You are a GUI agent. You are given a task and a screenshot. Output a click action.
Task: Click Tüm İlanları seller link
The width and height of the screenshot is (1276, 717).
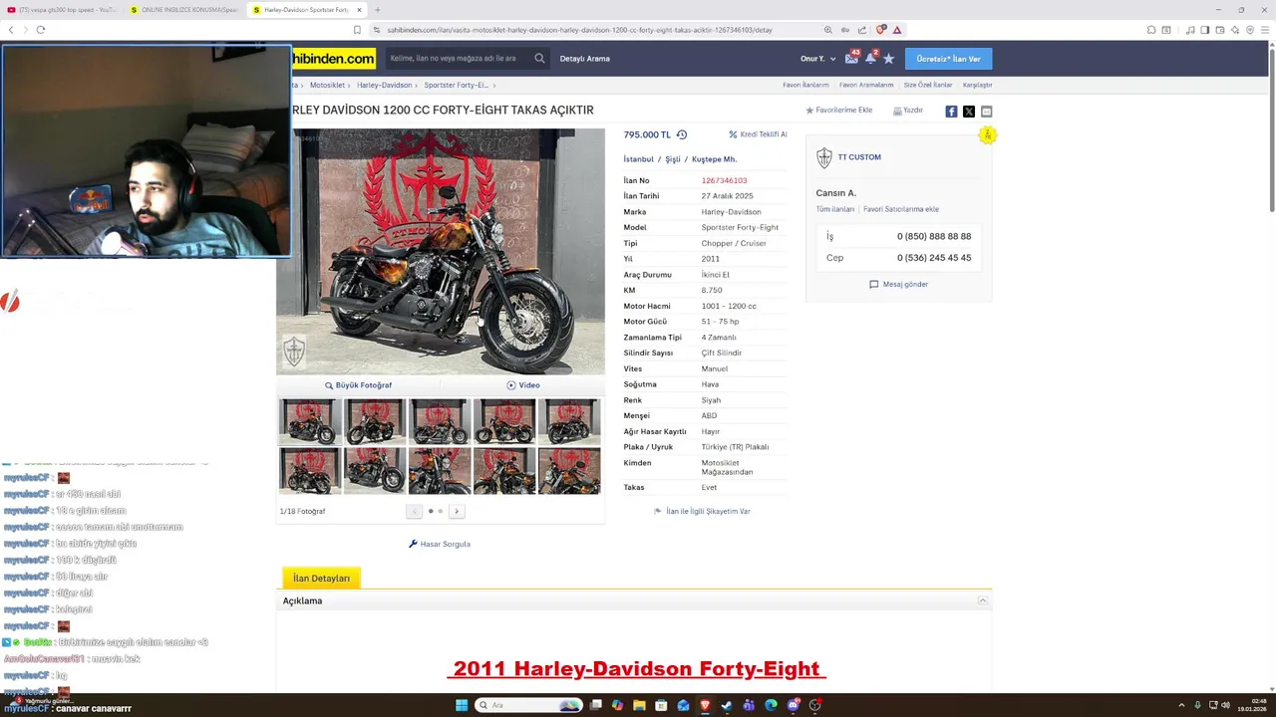[x=835, y=209]
